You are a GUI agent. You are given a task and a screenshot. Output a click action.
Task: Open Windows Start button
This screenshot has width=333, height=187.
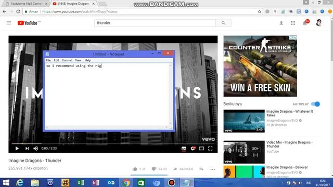6,182
